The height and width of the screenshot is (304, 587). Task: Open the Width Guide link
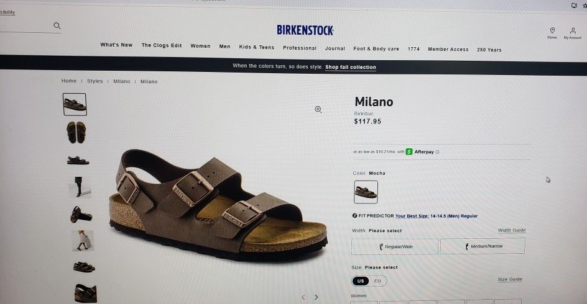tap(512, 230)
